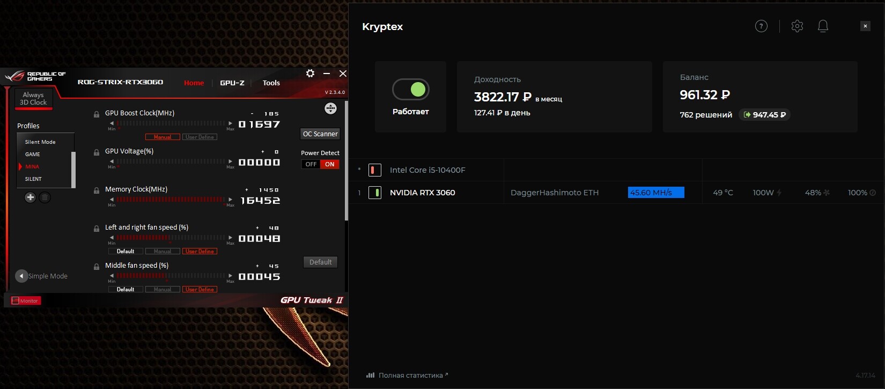Viewport: 885px width, 389px height.
Task: Click the 45.60 MH/s hashrate bar
Action: pyautogui.click(x=656, y=193)
